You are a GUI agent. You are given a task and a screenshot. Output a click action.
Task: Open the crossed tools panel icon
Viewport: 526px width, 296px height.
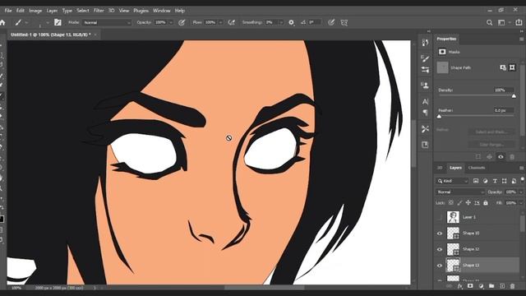coord(425,129)
